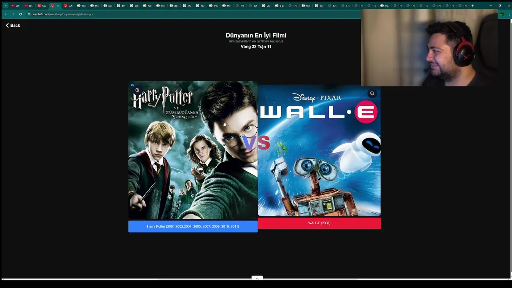Open the browser profile avatar icon
This screenshot has width=512, height=288.
tap(502, 14)
